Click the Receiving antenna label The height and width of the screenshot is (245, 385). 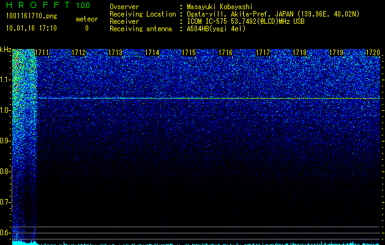[141, 29]
